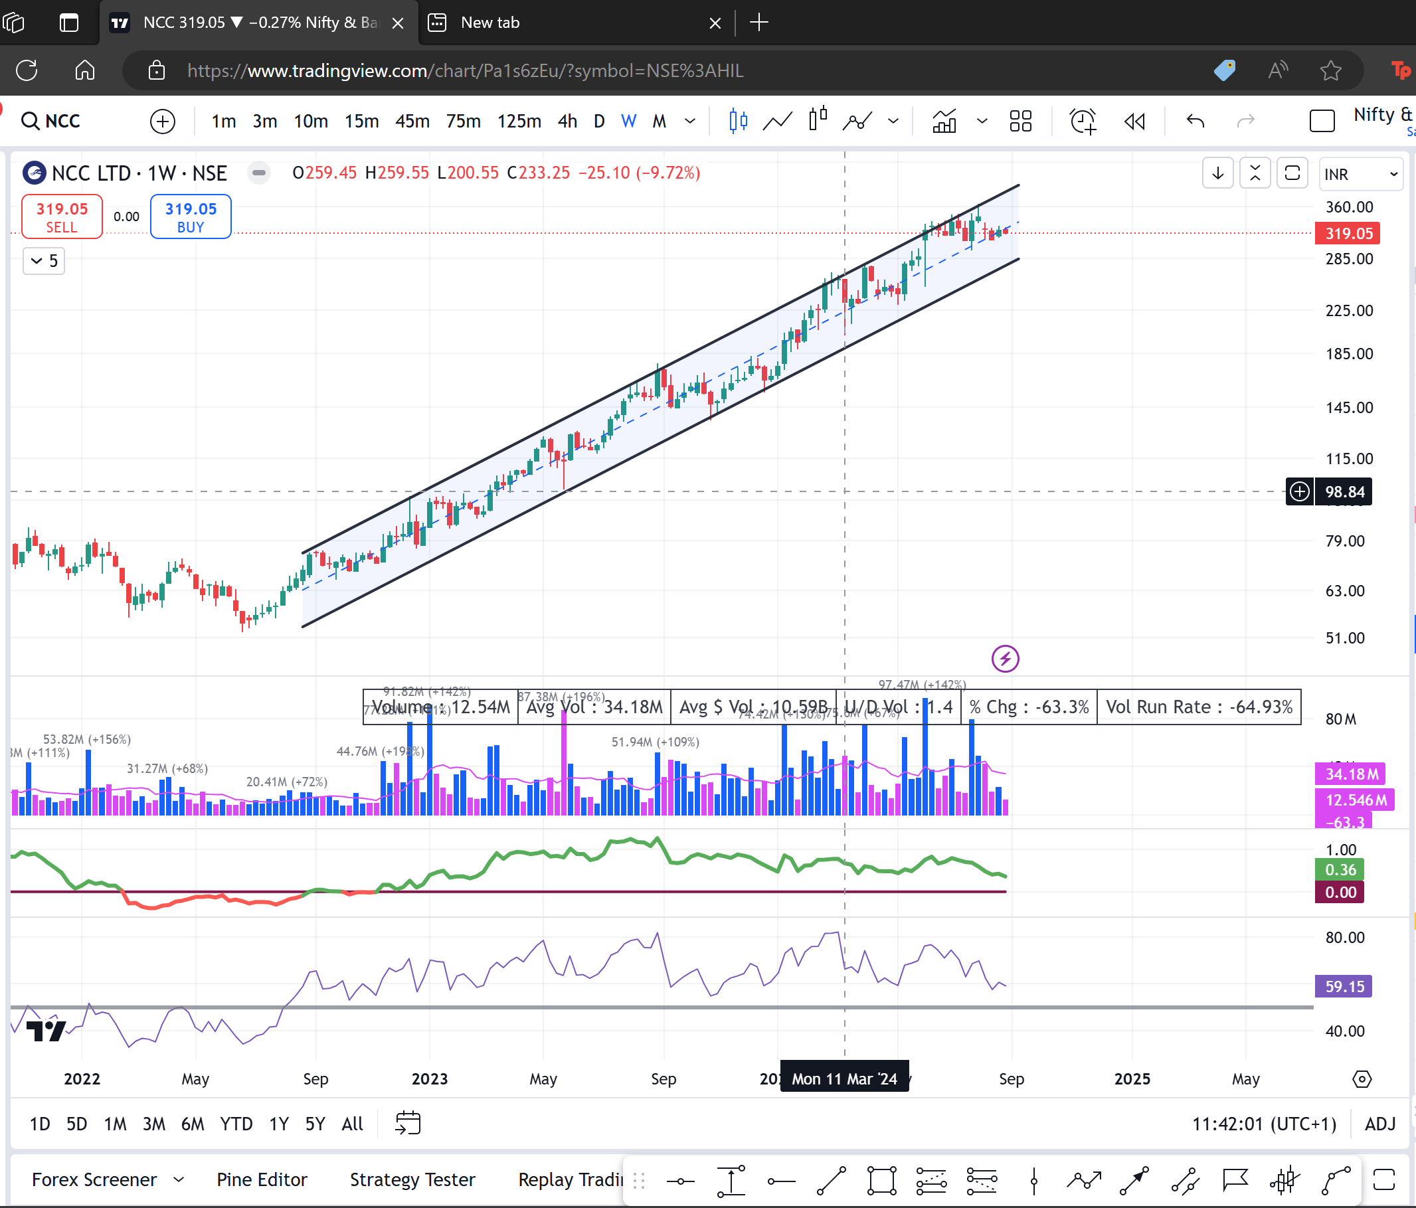Open the Strategy Tester tab
This screenshot has height=1208, width=1416.
click(x=412, y=1179)
